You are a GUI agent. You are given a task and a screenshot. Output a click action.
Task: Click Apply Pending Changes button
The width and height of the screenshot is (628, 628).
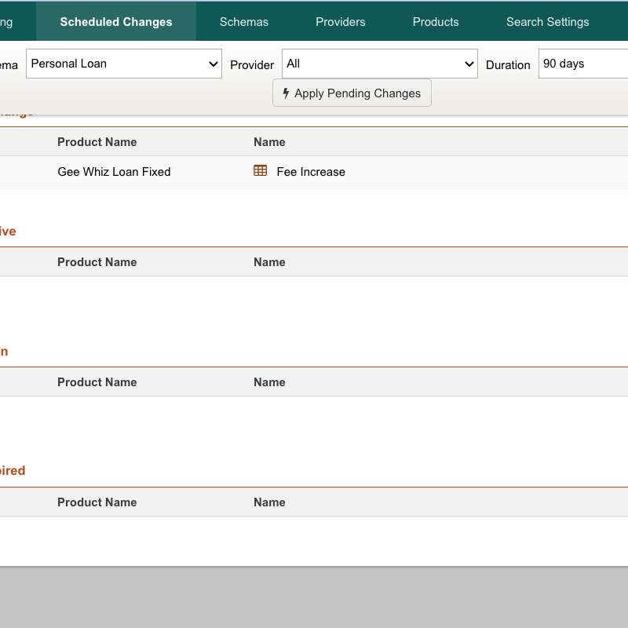[352, 93]
